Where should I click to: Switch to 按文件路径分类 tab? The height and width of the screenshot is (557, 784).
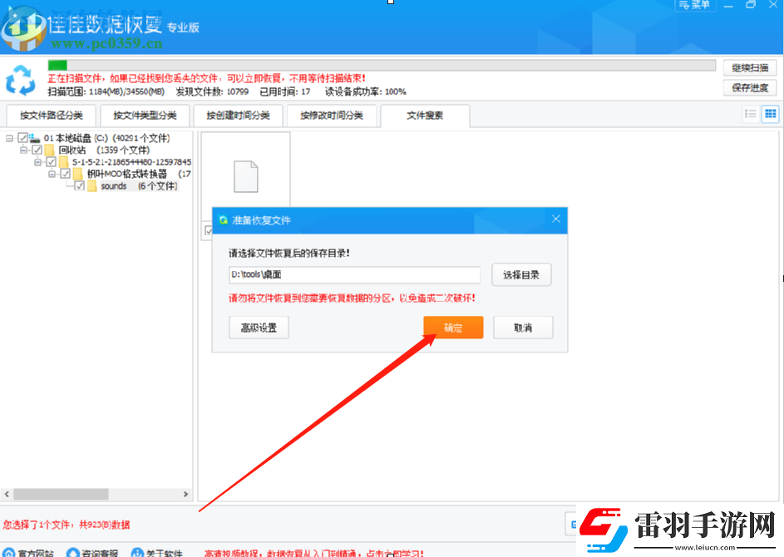tap(51, 116)
